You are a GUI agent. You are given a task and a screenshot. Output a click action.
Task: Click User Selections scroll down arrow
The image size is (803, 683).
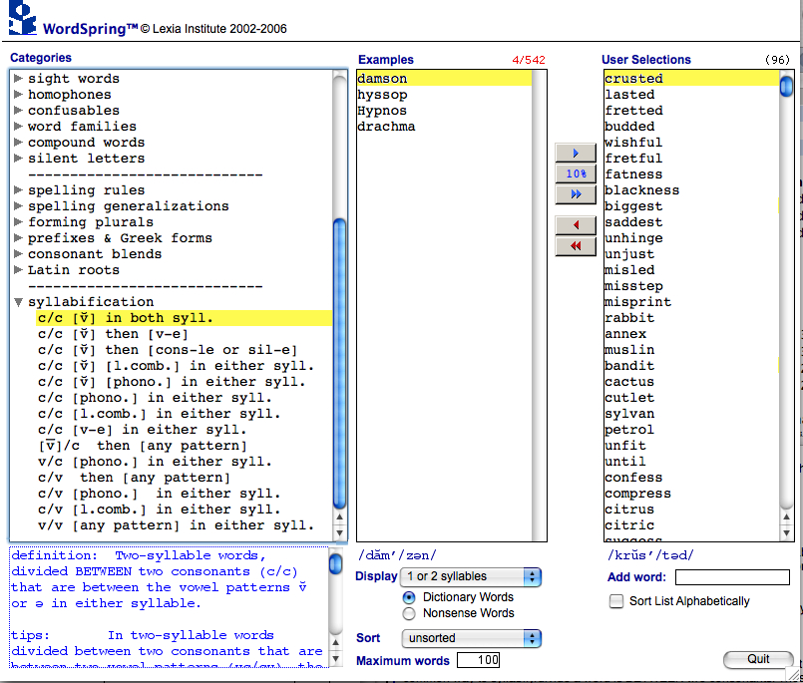pos(786,533)
